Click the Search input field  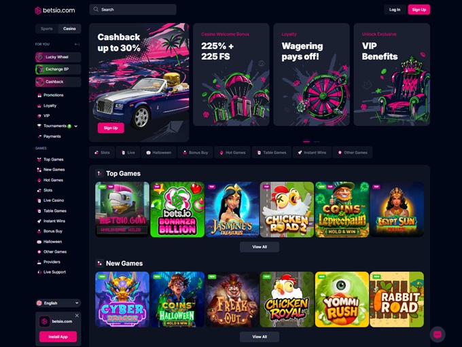pyautogui.click(x=133, y=10)
